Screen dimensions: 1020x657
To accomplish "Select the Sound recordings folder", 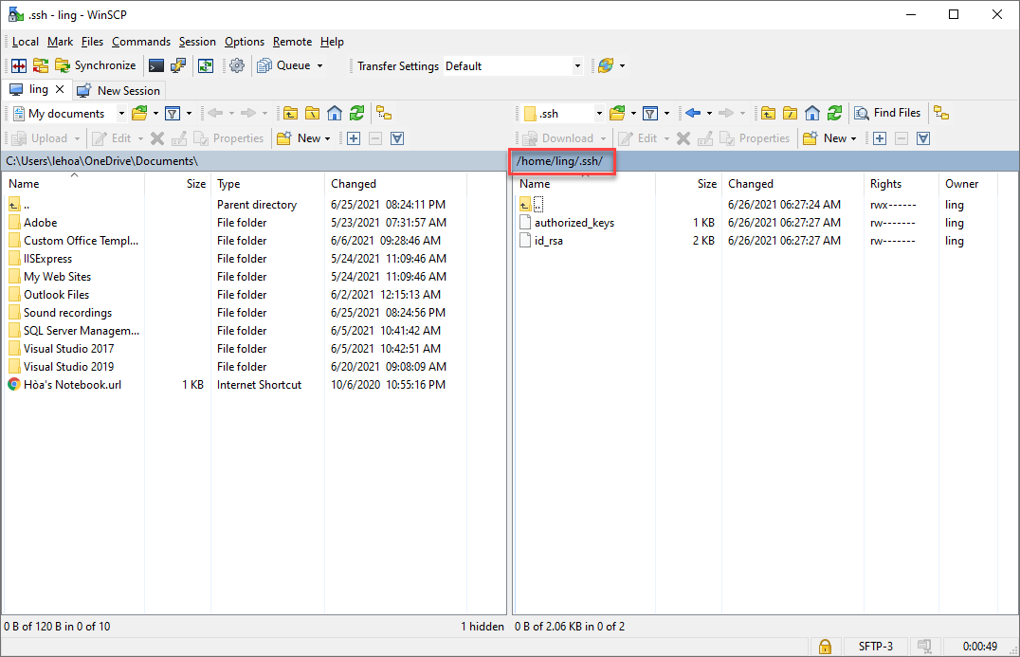I will pyautogui.click(x=67, y=313).
